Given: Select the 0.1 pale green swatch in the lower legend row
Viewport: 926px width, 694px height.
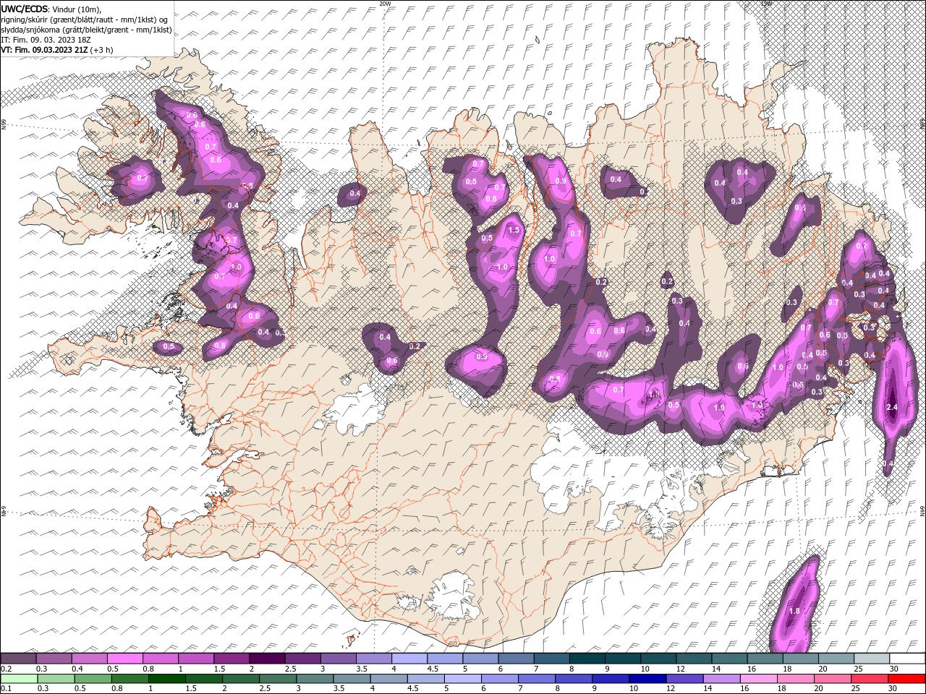Looking at the screenshot, I should (x=19, y=678).
